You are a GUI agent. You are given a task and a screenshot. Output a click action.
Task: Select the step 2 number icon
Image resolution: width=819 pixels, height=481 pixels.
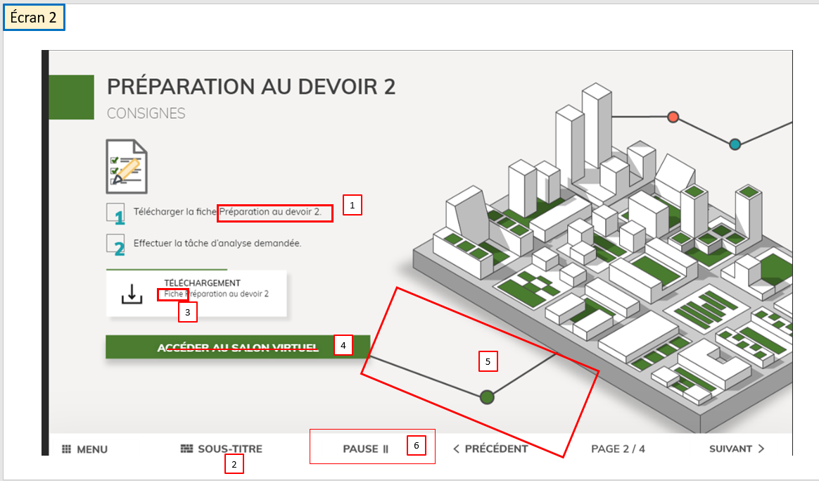[117, 244]
